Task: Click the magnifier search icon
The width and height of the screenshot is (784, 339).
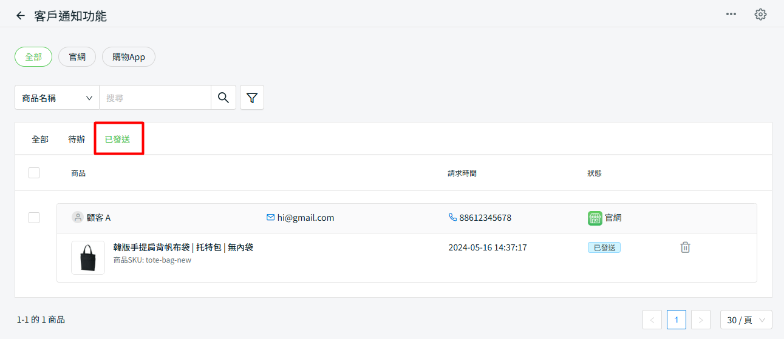Action: click(223, 98)
